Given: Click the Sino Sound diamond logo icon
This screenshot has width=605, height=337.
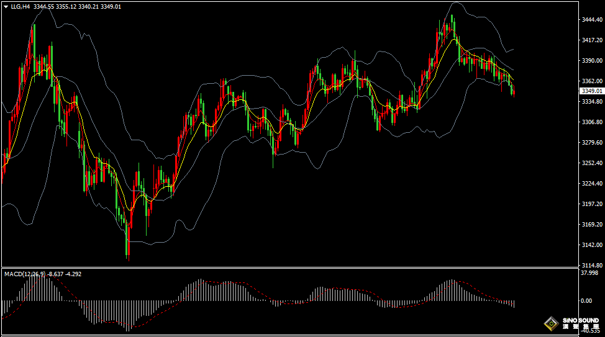Looking at the screenshot, I should (550, 324).
